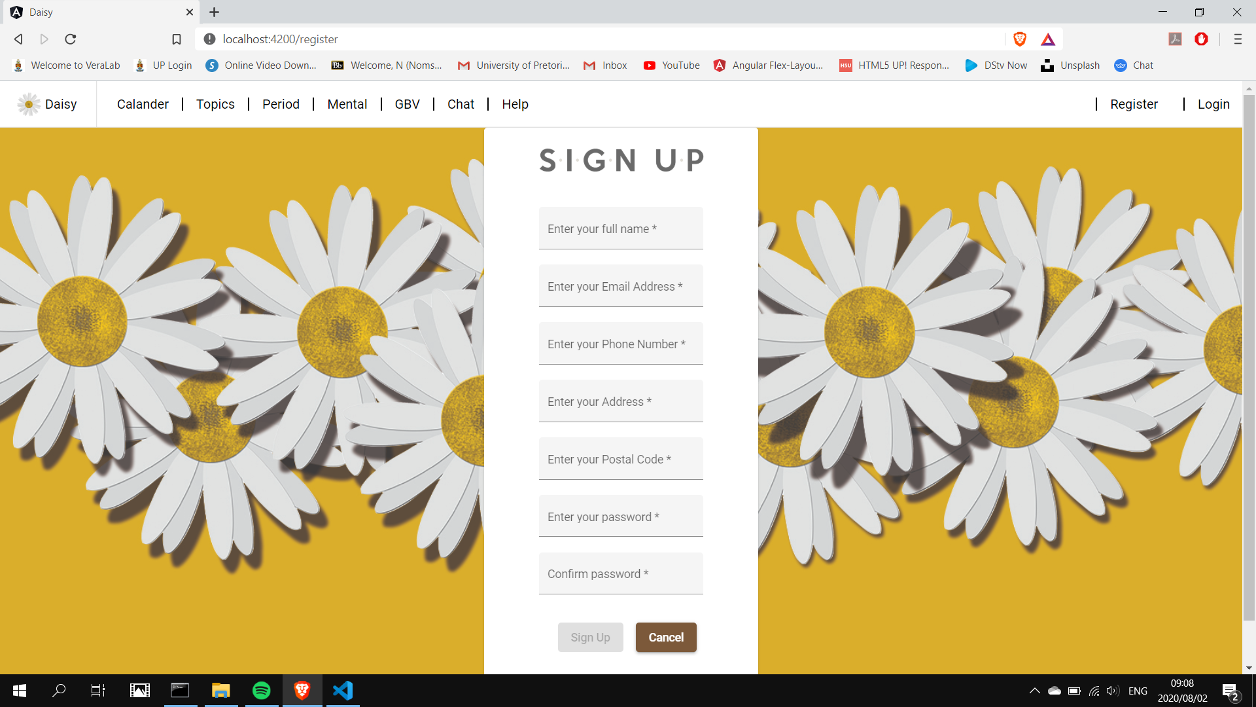Open Spotify from the taskbar
Screen dimensions: 1256x707
coord(262,690)
